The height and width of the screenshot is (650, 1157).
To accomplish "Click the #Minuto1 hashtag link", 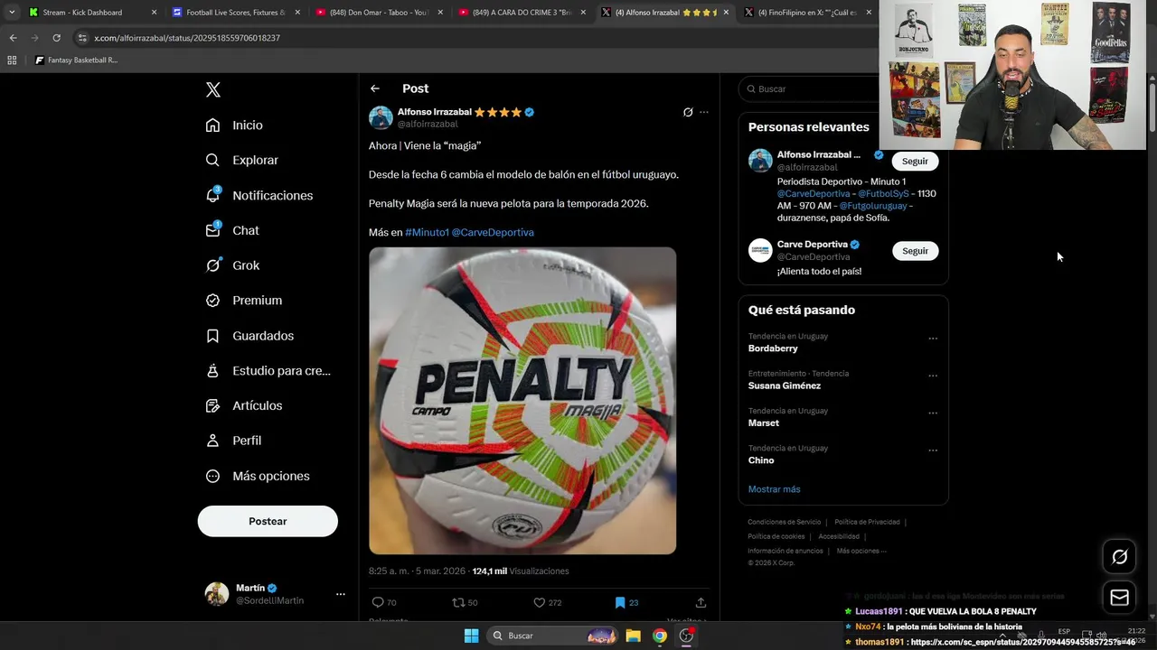I will pyautogui.click(x=427, y=232).
